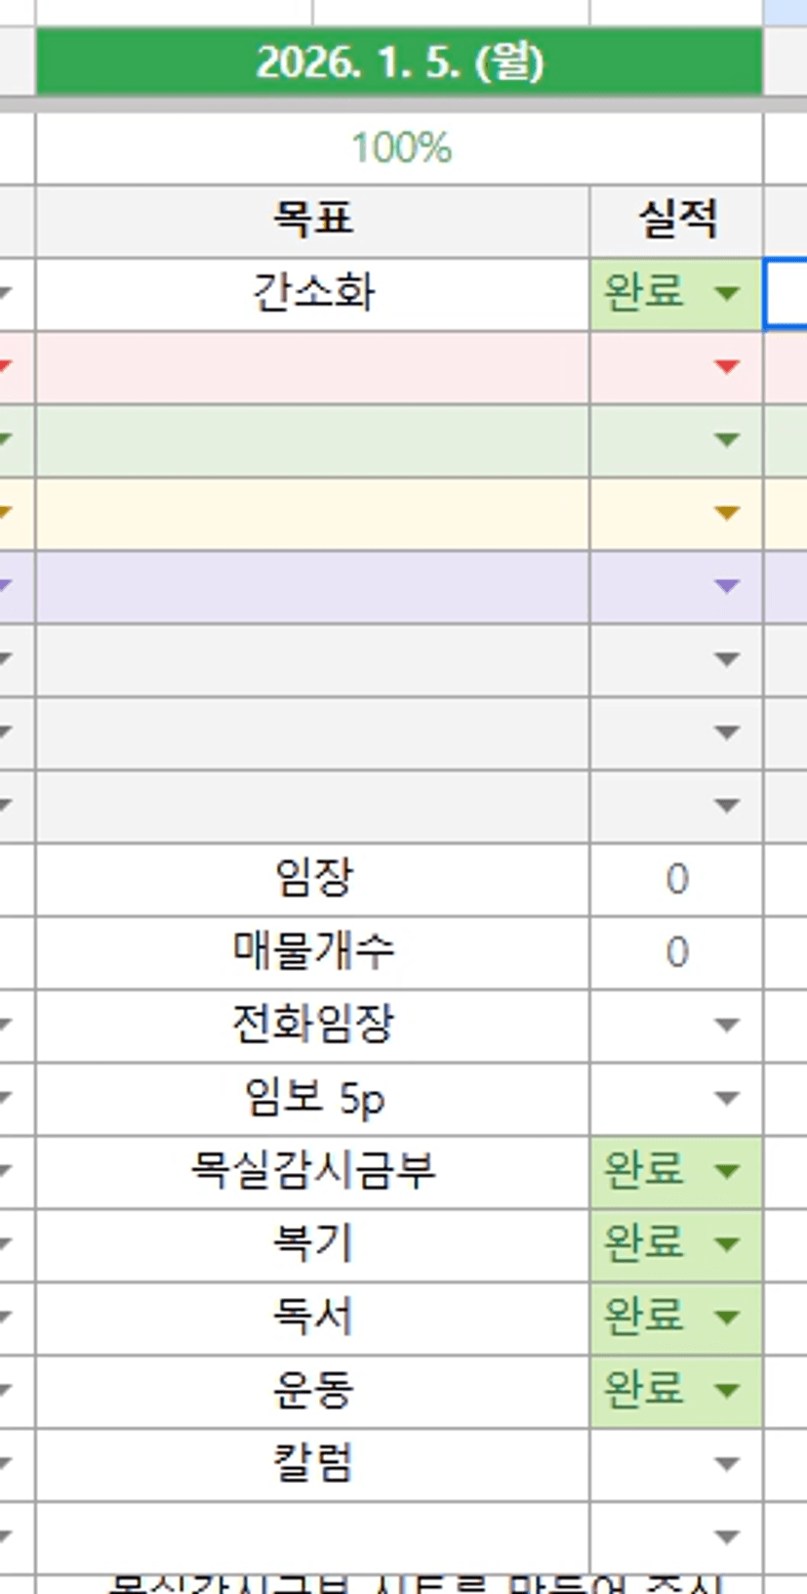Open the 완료 dropdown beside 간소화
The height and width of the screenshot is (1594, 807).
pyautogui.click(x=726, y=293)
